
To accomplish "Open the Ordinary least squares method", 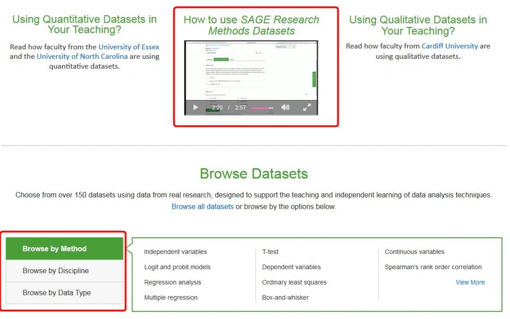I will (294, 282).
